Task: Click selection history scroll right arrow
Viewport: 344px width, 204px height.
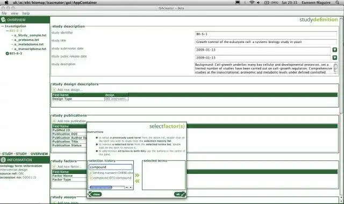Action: click(x=131, y=187)
